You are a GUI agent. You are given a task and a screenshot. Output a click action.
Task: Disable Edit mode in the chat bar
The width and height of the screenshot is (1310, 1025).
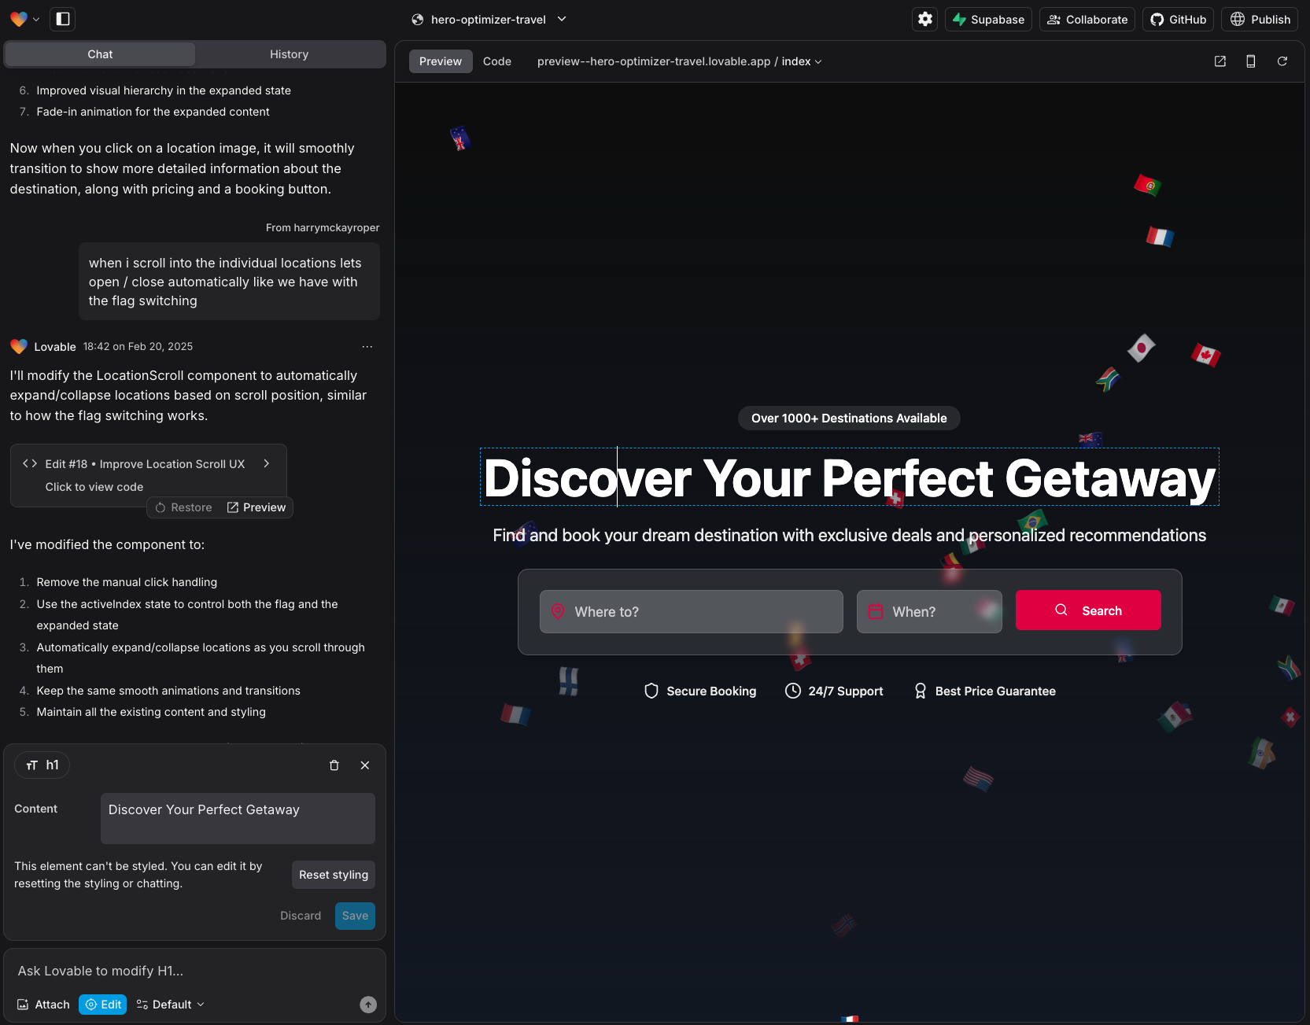click(102, 1005)
